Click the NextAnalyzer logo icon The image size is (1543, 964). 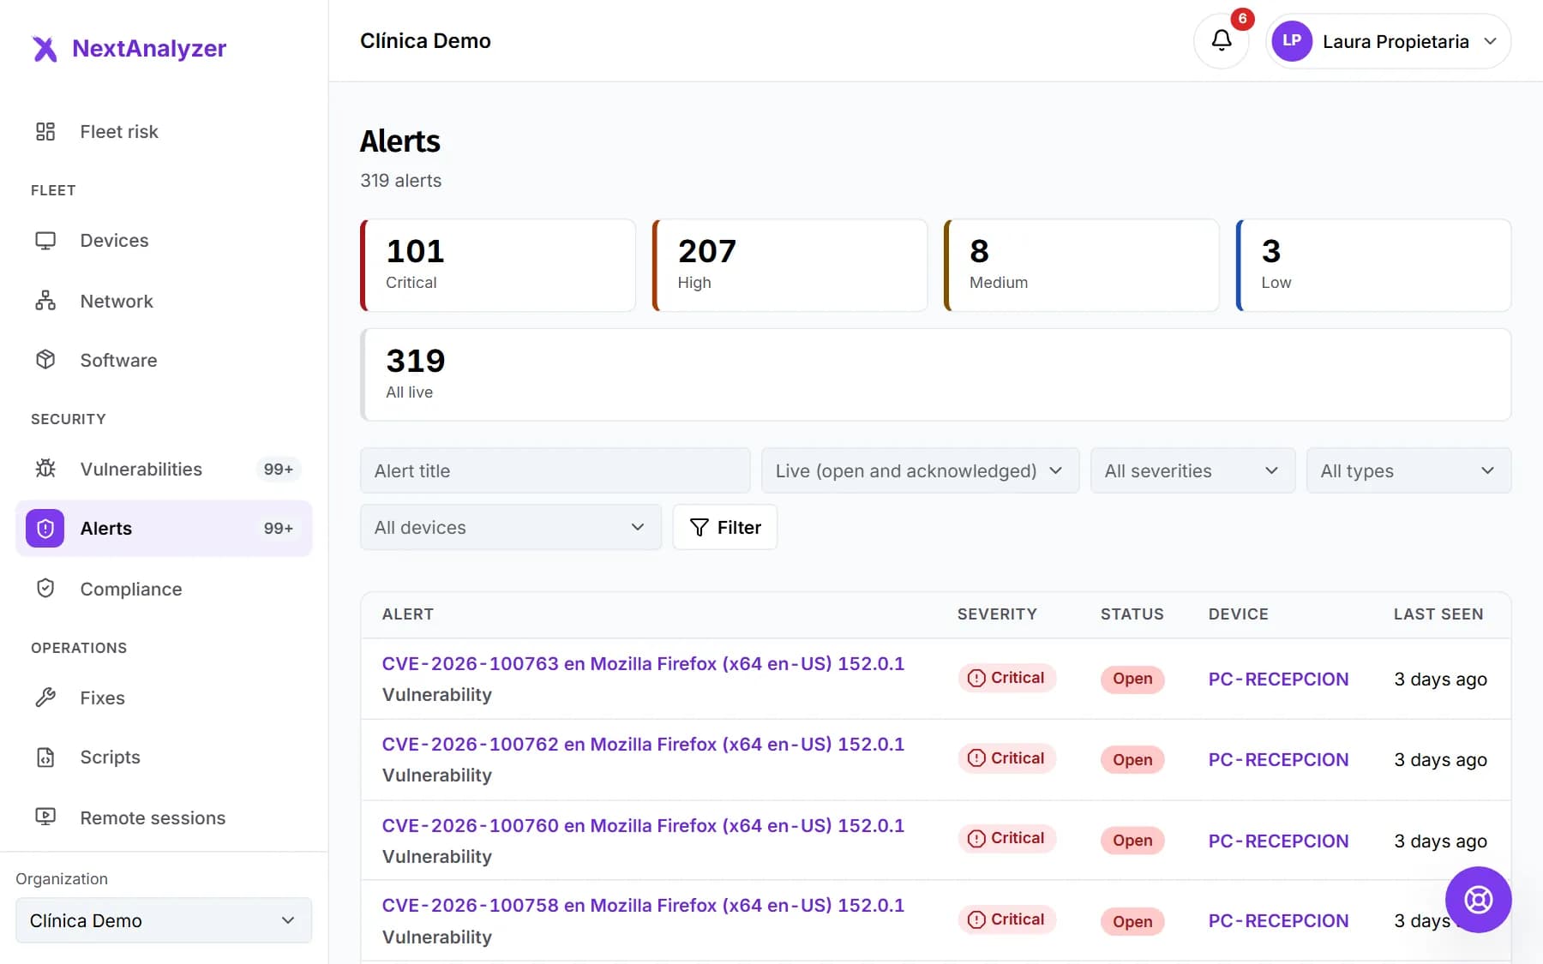(45, 49)
